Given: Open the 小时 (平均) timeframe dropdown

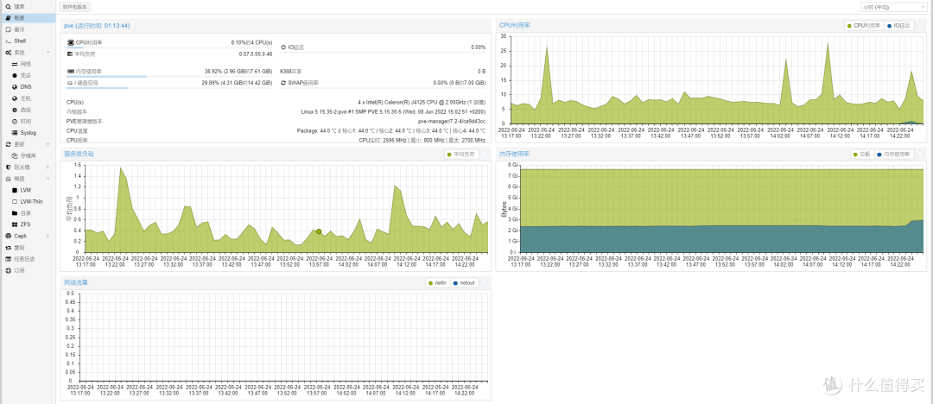Looking at the screenshot, I should tap(893, 7).
